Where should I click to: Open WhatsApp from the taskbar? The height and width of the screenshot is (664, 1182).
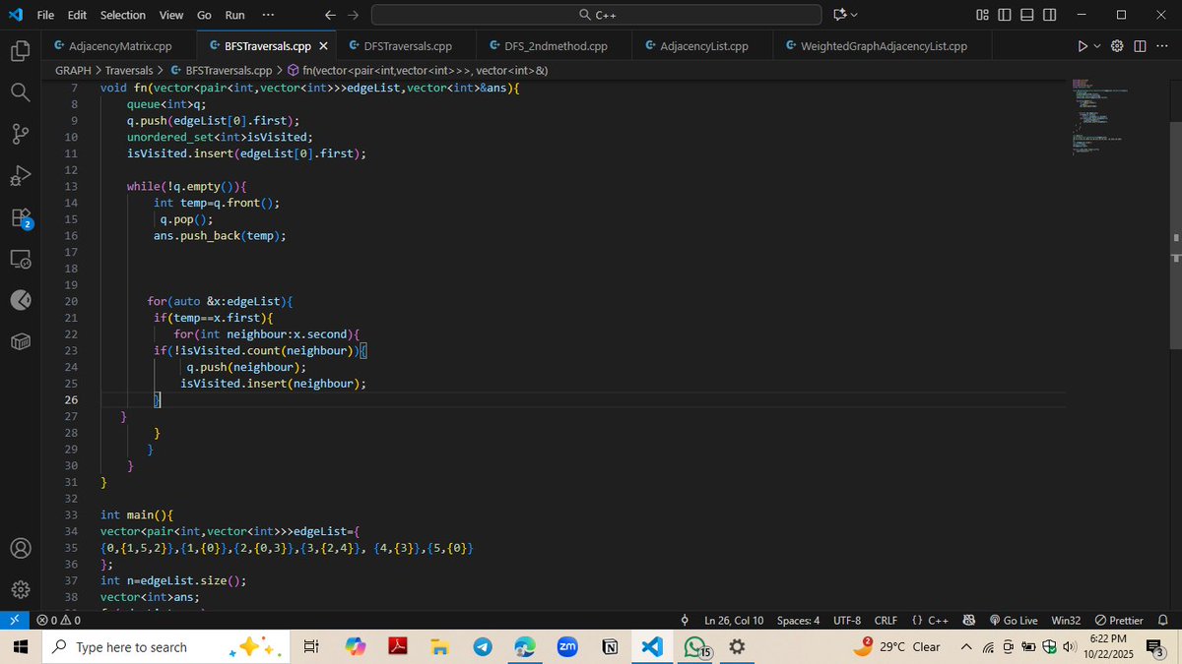point(694,646)
